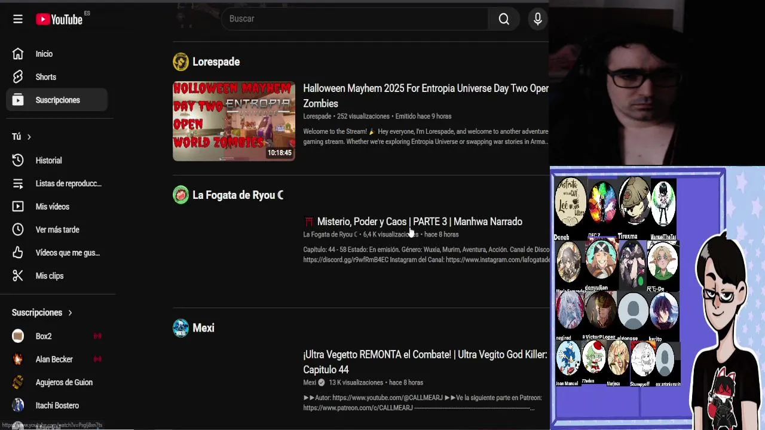
Task: Open Ultra Vegetto REMONTA video title
Action: (425, 362)
